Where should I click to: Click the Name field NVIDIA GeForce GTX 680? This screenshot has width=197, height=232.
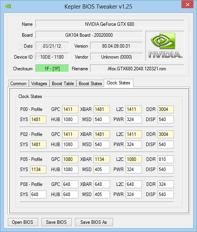point(110,24)
